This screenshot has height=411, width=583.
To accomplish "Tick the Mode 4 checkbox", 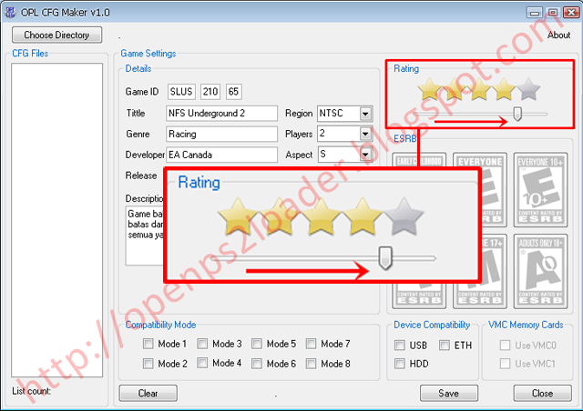I will pyautogui.click(x=202, y=363).
